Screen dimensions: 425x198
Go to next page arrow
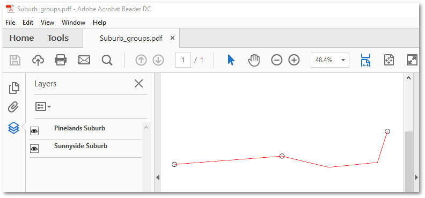158,60
